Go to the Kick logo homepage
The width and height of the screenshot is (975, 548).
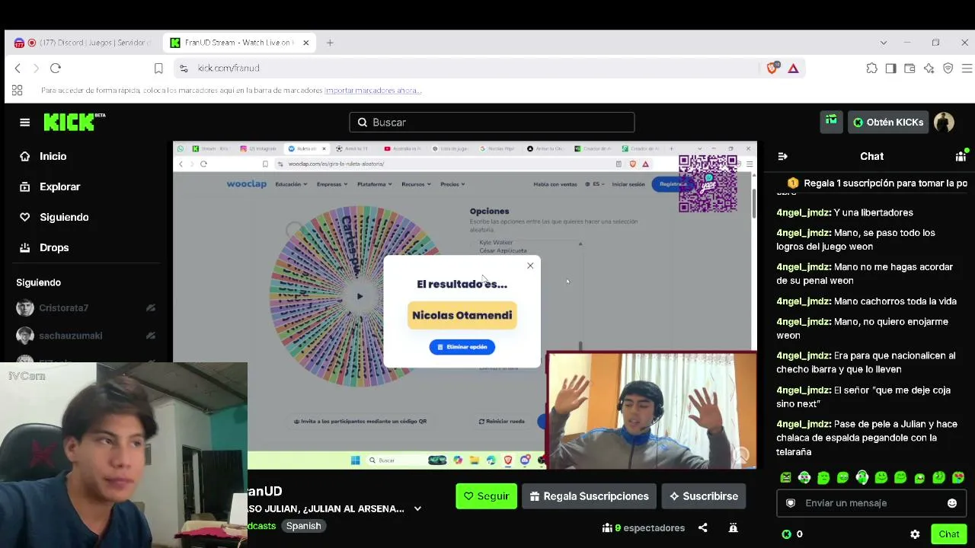click(x=74, y=122)
